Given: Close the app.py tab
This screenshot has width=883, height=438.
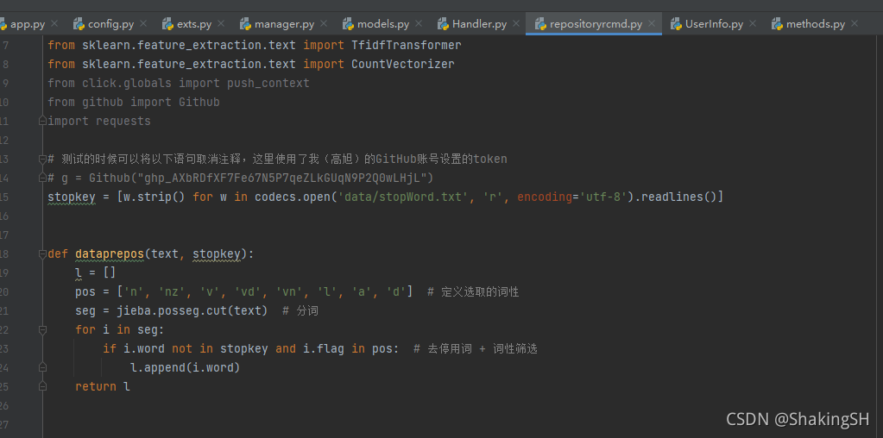Looking at the screenshot, I should click(54, 23).
